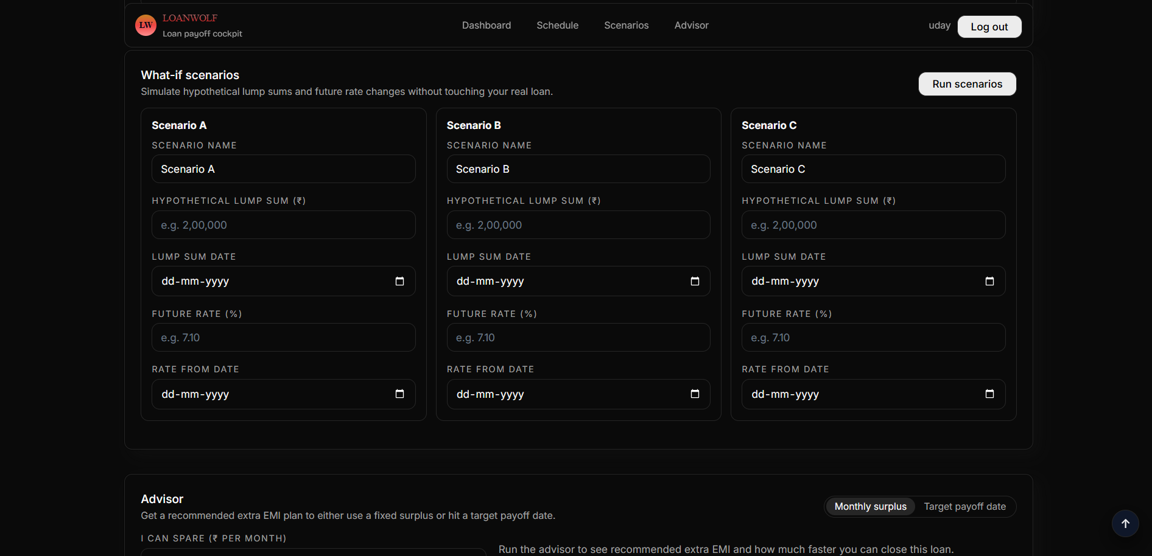Navigate to the Scenarios section
Screen dimensions: 1152x556
[626, 25]
